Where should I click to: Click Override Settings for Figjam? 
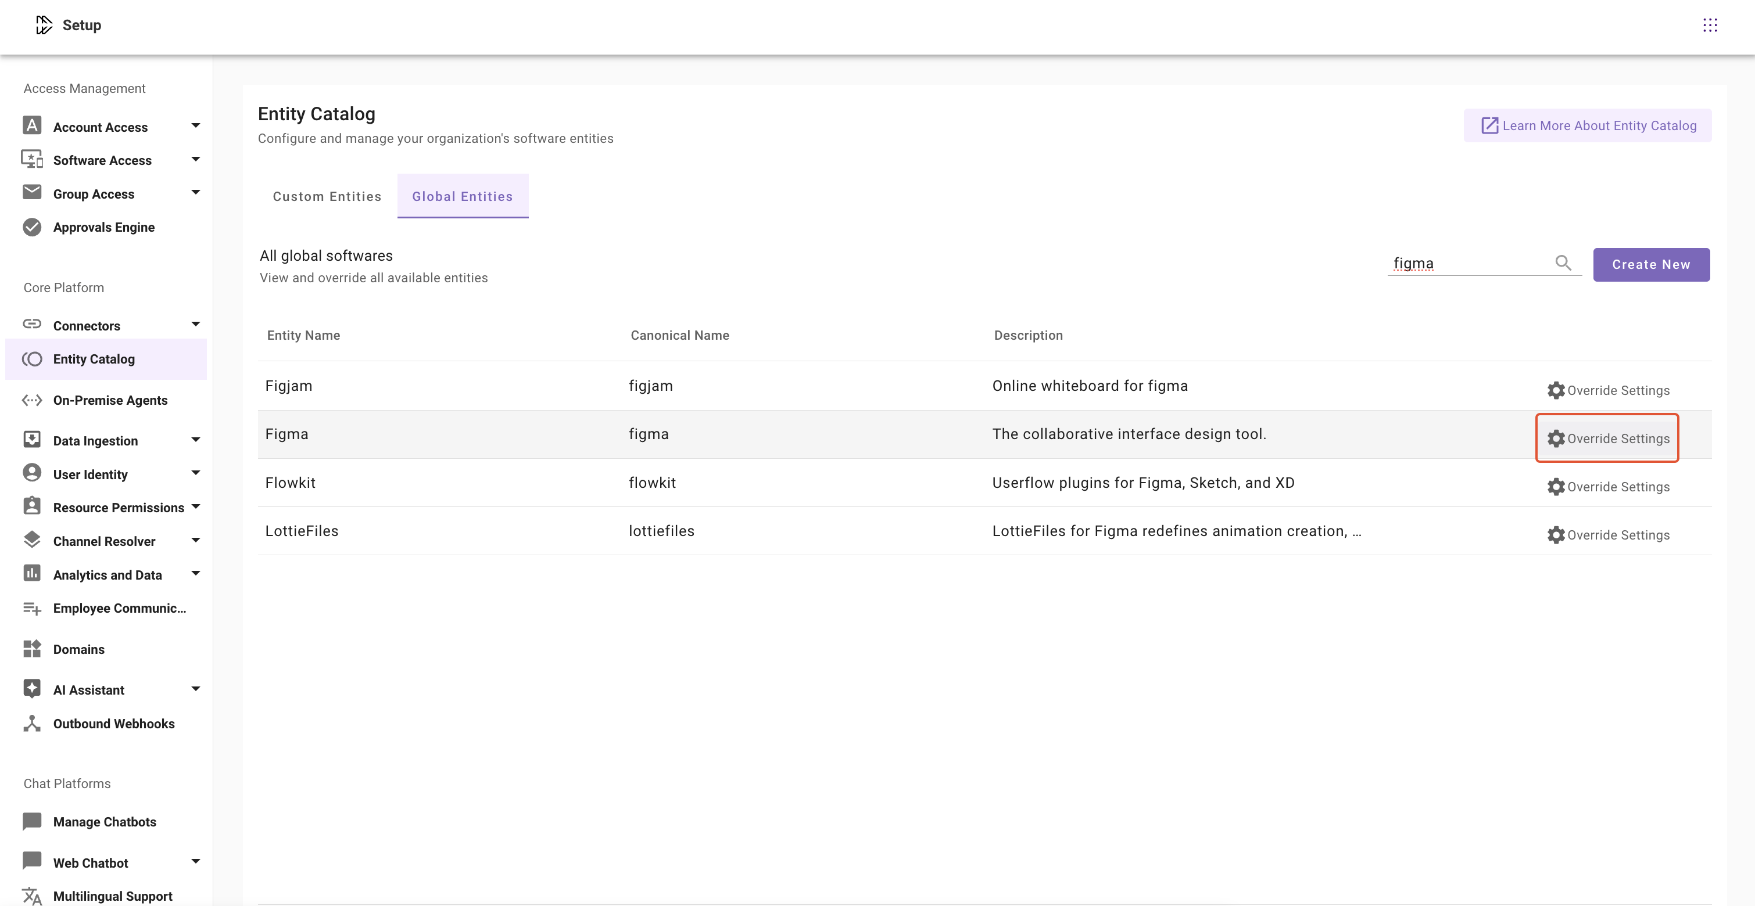pos(1608,390)
